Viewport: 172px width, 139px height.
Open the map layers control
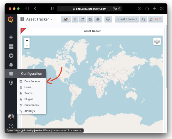(x=157, y=41)
